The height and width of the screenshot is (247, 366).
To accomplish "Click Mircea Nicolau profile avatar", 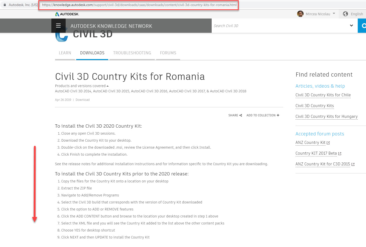I will (x=300, y=14).
